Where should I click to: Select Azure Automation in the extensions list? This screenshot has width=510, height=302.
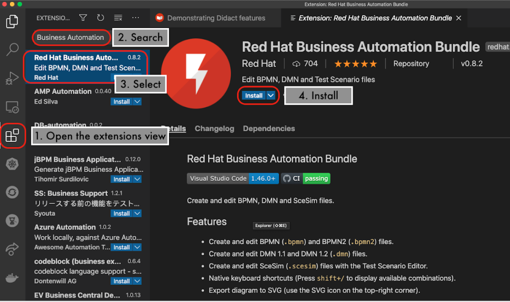tap(88, 237)
